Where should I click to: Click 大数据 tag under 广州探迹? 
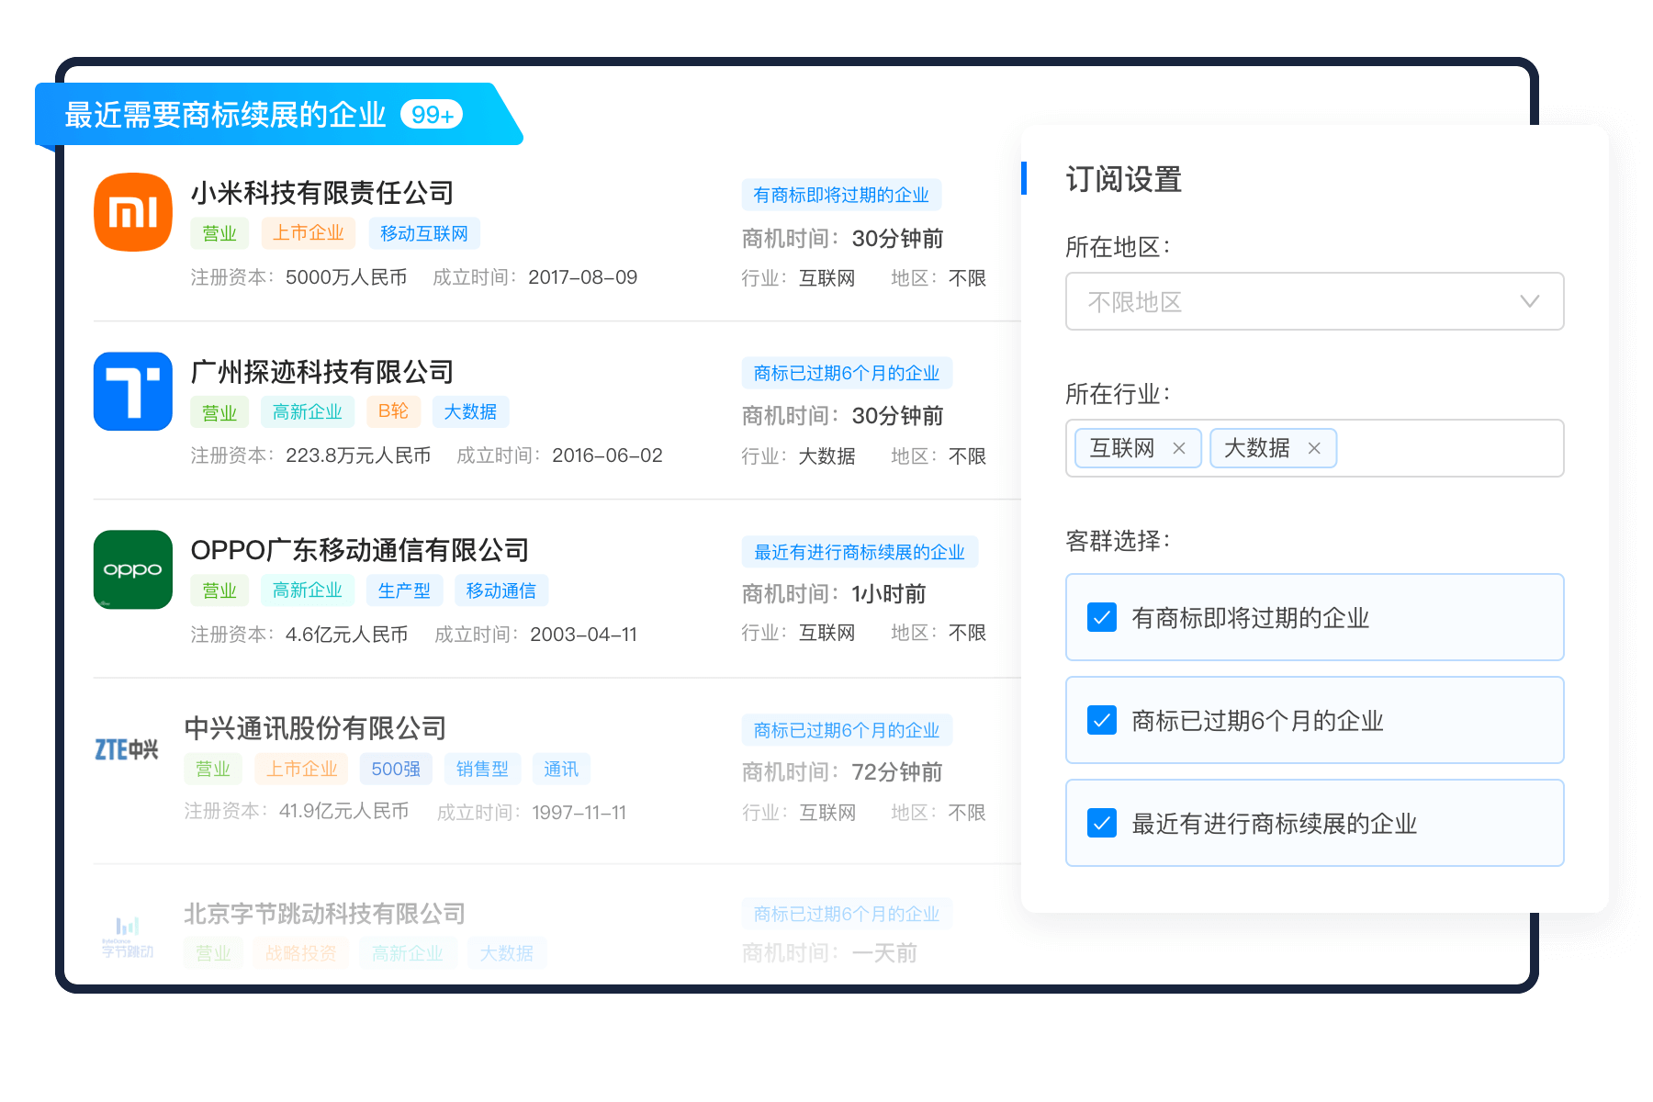470,412
